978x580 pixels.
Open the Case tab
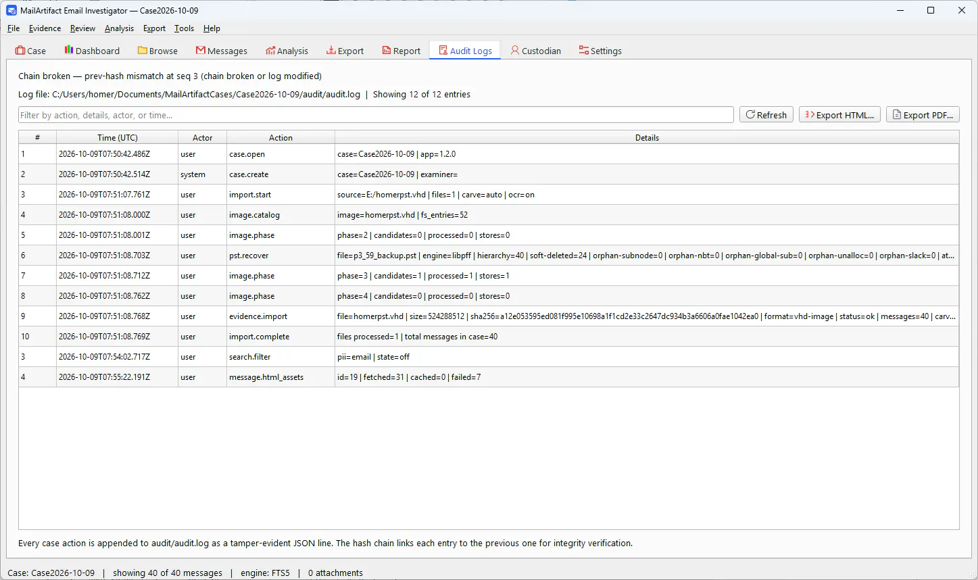[31, 51]
